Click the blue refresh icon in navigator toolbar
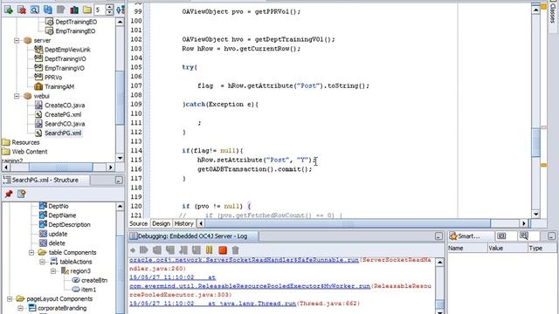This screenshot has height=314, width=559. (48, 10)
